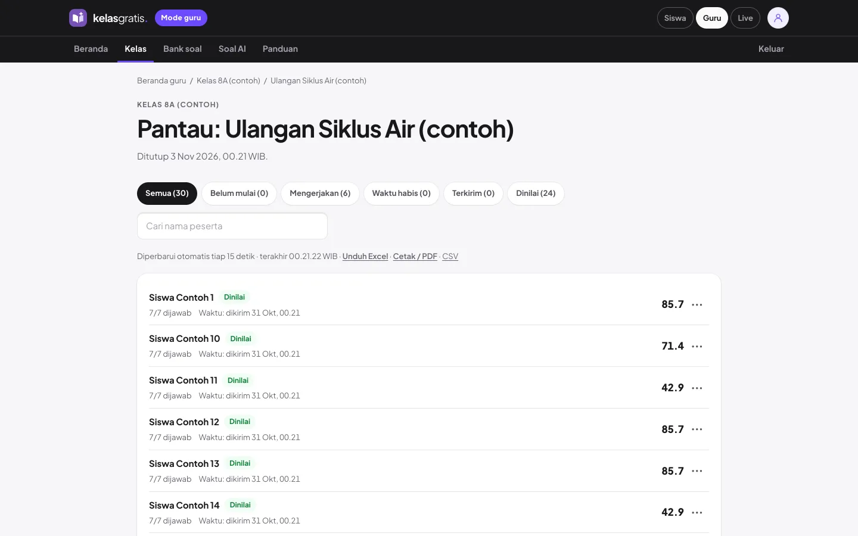The width and height of the screenshot is (858, 536).
Task: Select the Siswa Contoh 13 name
Action: click(184, 464)
